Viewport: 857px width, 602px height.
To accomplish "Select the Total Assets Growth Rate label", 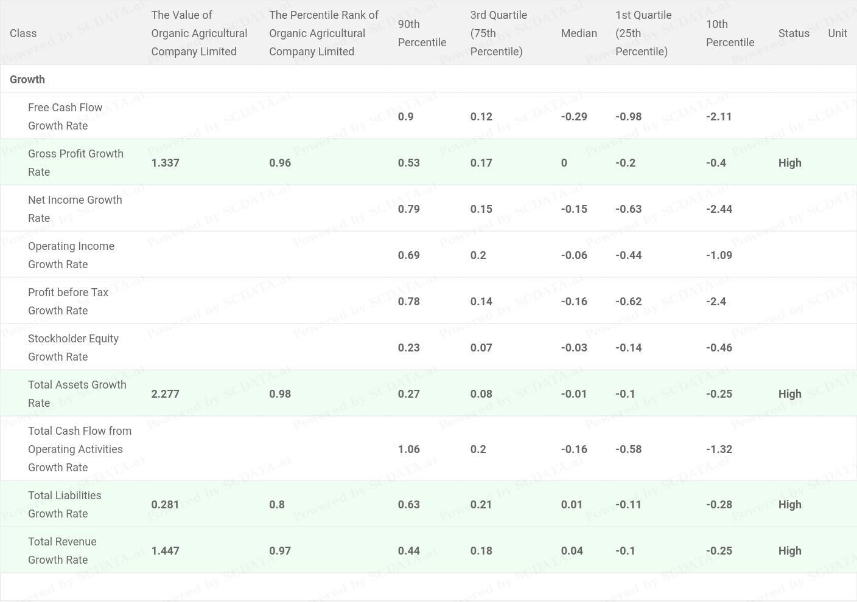I will click(77, 394).
